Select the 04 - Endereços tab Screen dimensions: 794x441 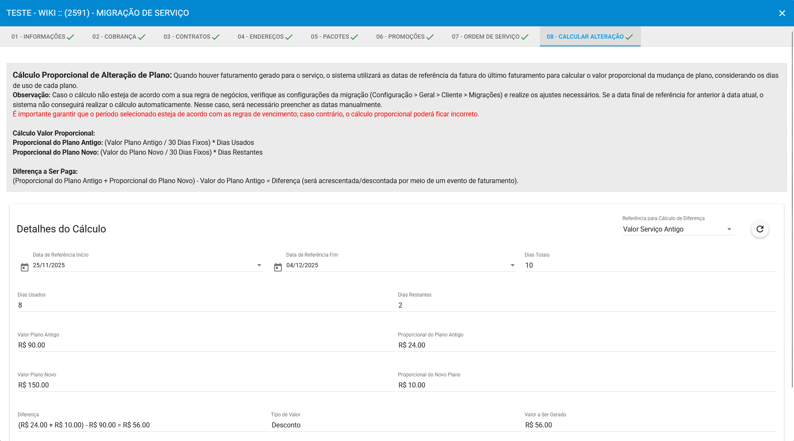(x=265, y=37)
